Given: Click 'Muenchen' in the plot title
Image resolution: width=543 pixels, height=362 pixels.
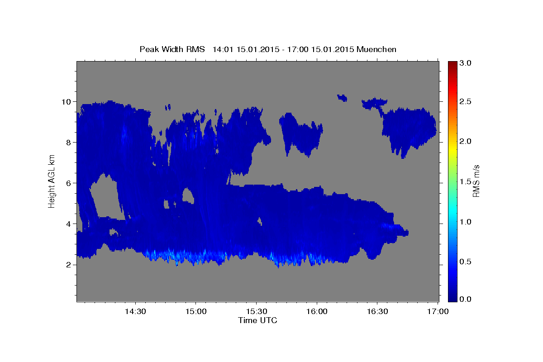Looking at the screenshot, I should click(376, 49).
